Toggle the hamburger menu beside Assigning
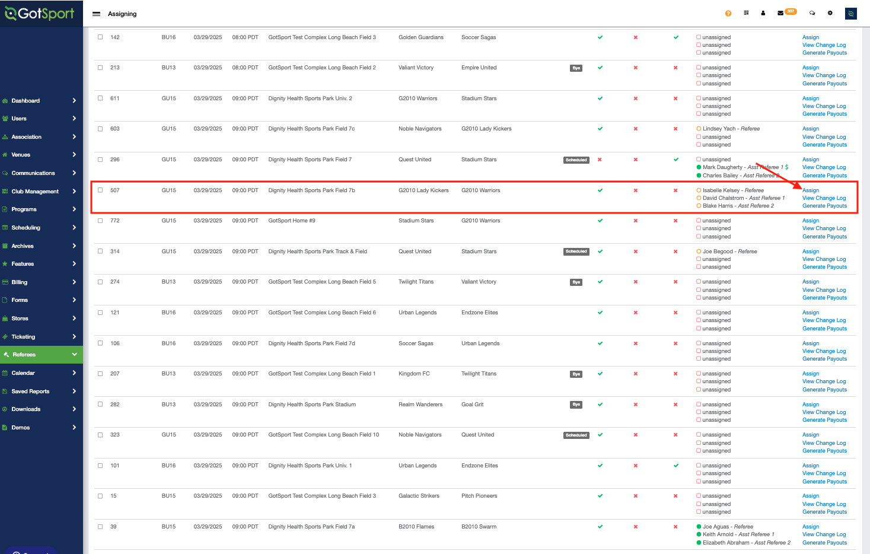 tap(96, 14)
